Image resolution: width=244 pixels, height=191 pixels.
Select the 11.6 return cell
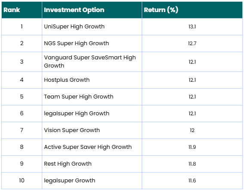pyautogui.click(x=192, y=181)
